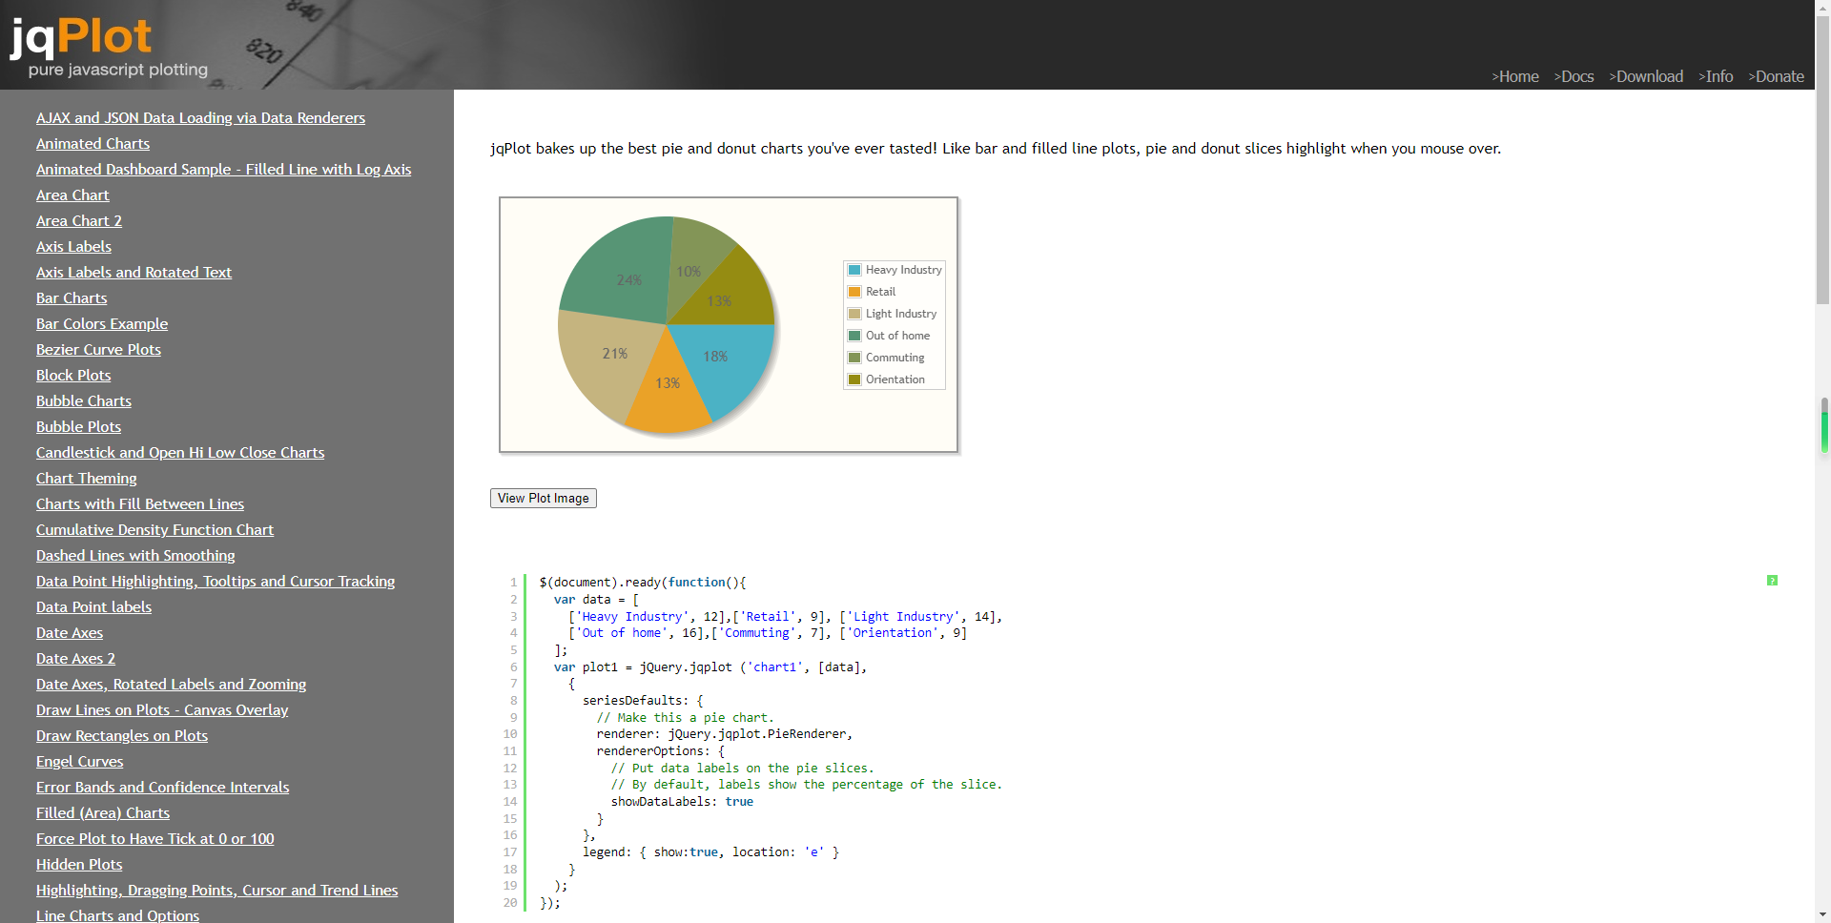Image resolution: width=1831 pixels, height=923 pixels.
Task: Open the Block Plots link
Action: (x=73, y=375)
